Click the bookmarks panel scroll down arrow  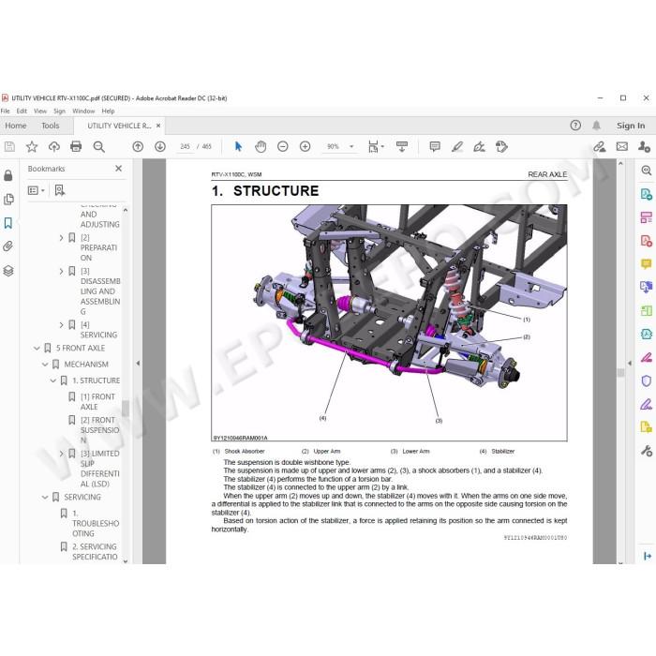(x=126, y=561)
